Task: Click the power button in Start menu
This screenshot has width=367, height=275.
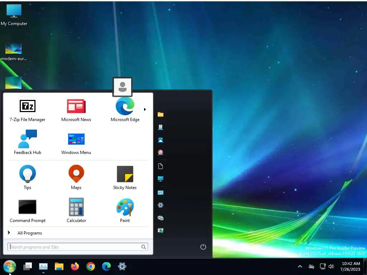Action: pyautogui.click(x=203, y=247)
